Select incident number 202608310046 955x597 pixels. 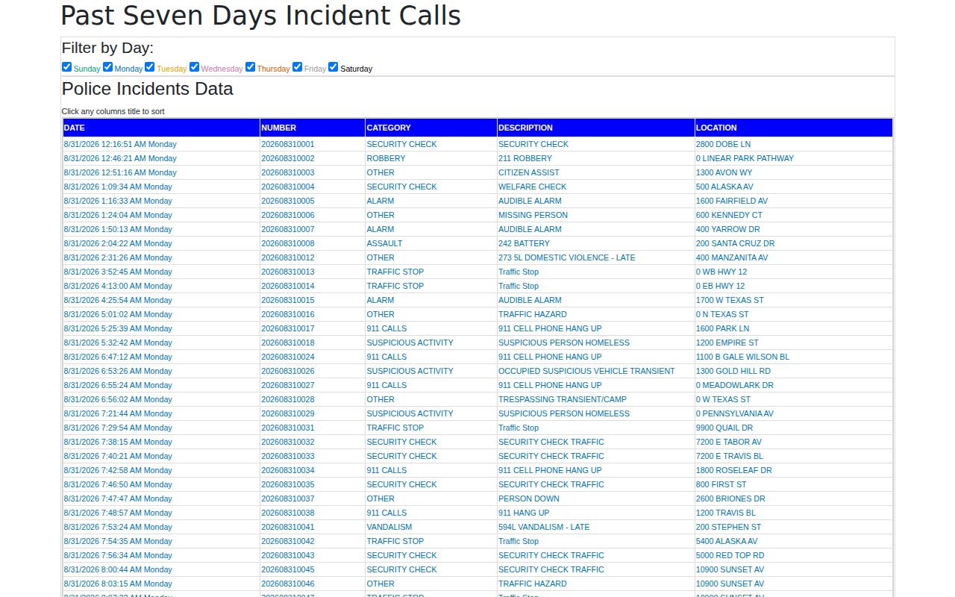[x=288, y=584]
